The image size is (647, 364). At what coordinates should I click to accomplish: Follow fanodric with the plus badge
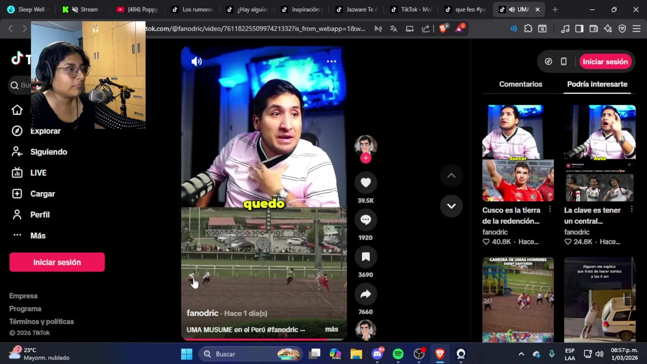(x=365, y=158)
